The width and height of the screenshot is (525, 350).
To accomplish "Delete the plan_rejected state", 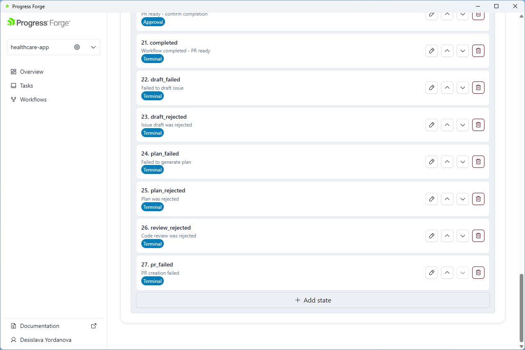I will (x=478, y=199).
